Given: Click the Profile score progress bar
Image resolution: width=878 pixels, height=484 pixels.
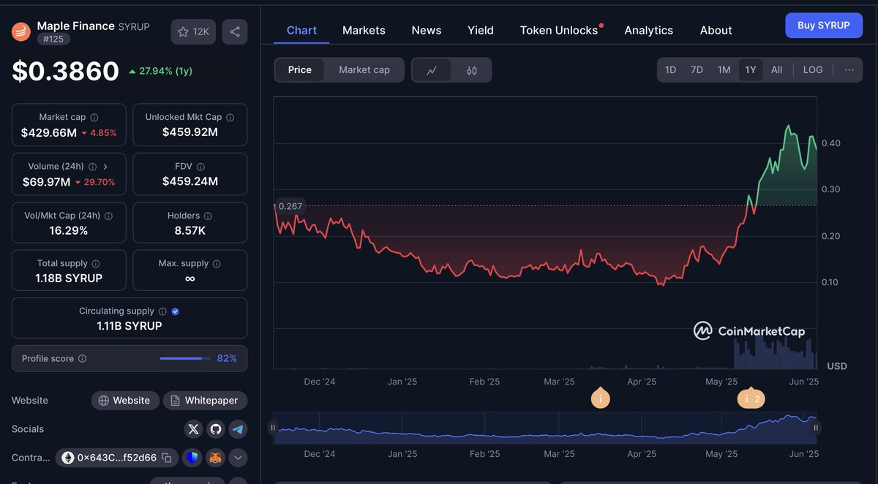Looking at the screenshot, I should tap(184, 358).
